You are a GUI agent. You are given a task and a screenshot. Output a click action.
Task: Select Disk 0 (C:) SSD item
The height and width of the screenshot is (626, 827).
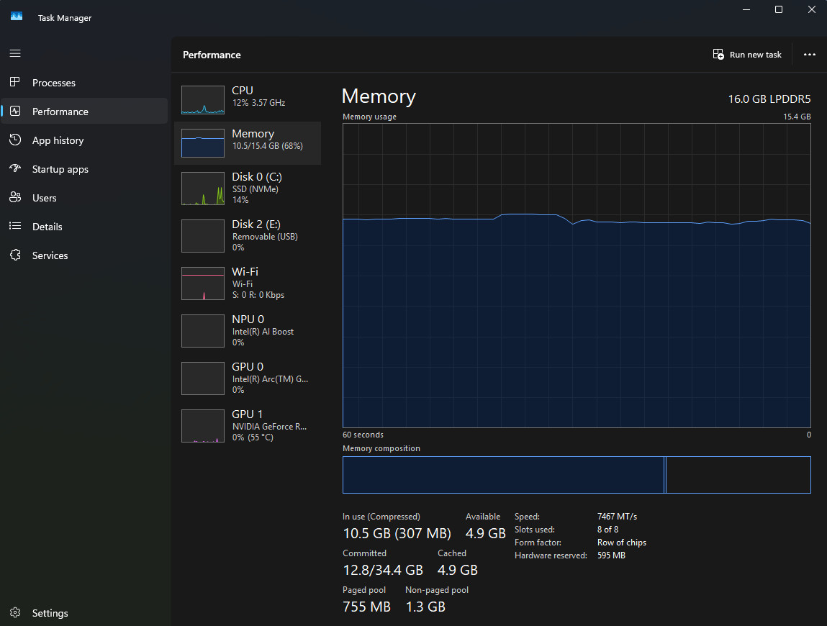click(x=248, y=189)
